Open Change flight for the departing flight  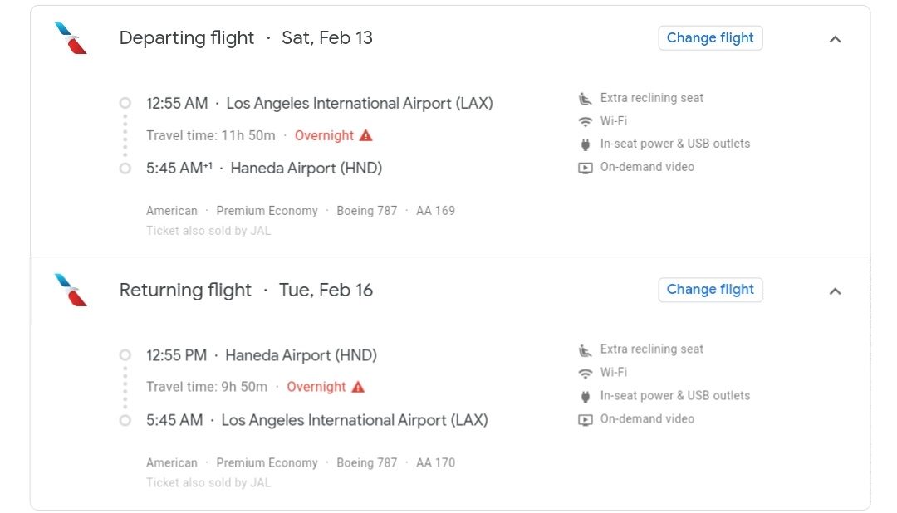coord(709,37)
